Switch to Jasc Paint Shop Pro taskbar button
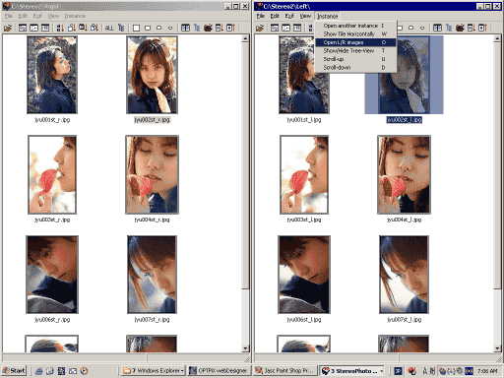The image size is (504, 378). pos(284,371)
